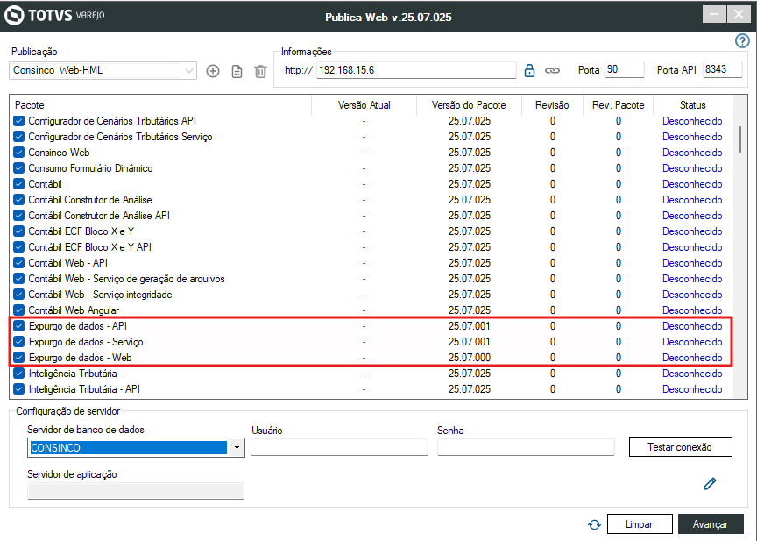The image size is (757, 541).
Task: Click the Status column header
Action: tap(693, 105)
